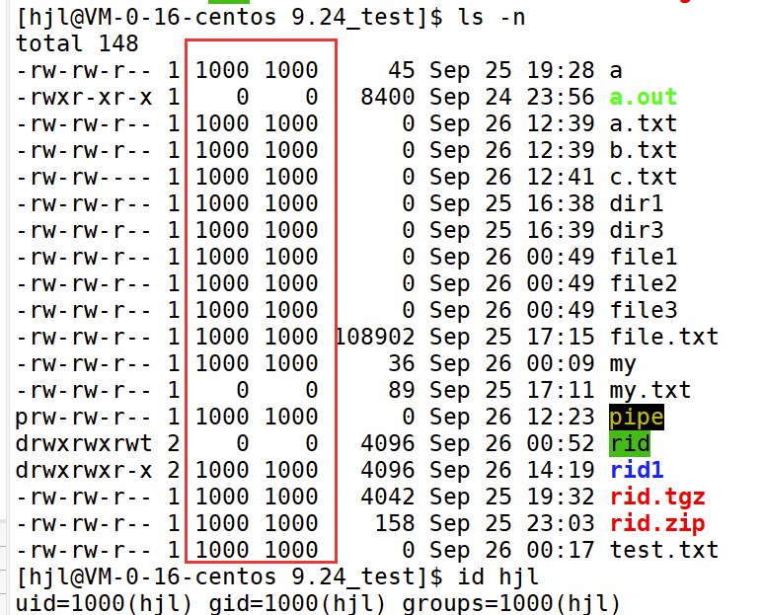Image resolution: width=764 pixels, height=615 pixels.
Task: Click the red rid.zip archive name
Action: pos(657,523)
